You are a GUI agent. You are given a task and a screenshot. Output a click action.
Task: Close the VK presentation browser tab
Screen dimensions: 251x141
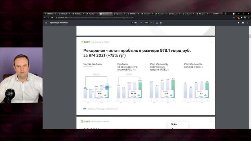tap(166, 14)
